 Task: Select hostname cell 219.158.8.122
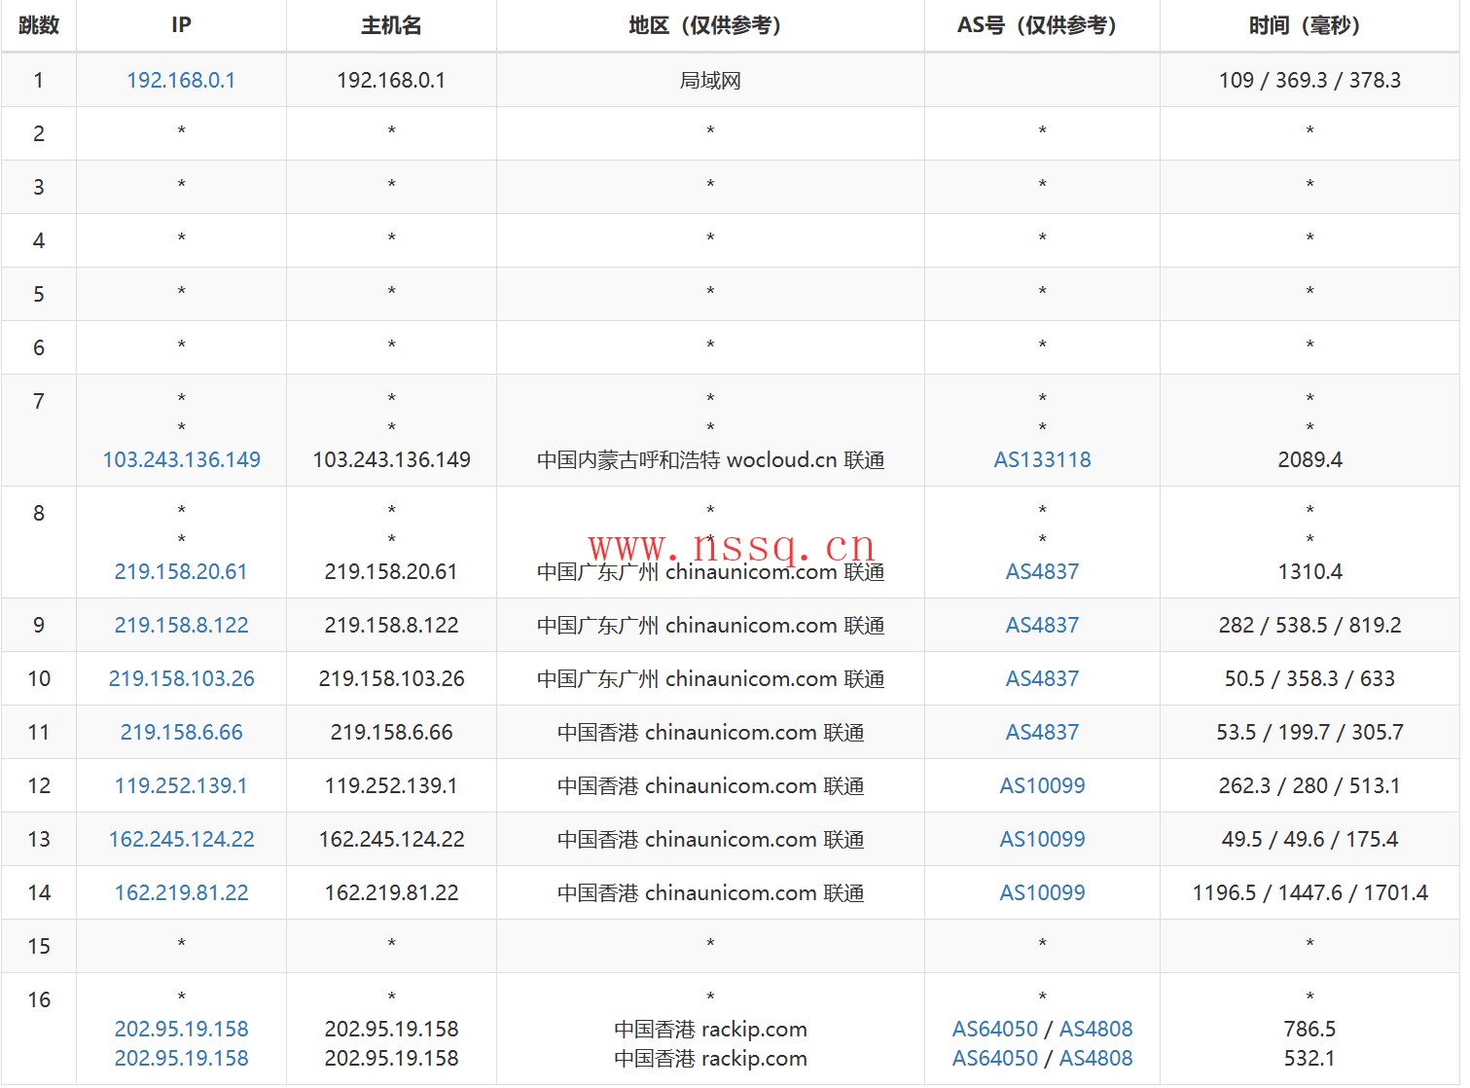point(391,625)
